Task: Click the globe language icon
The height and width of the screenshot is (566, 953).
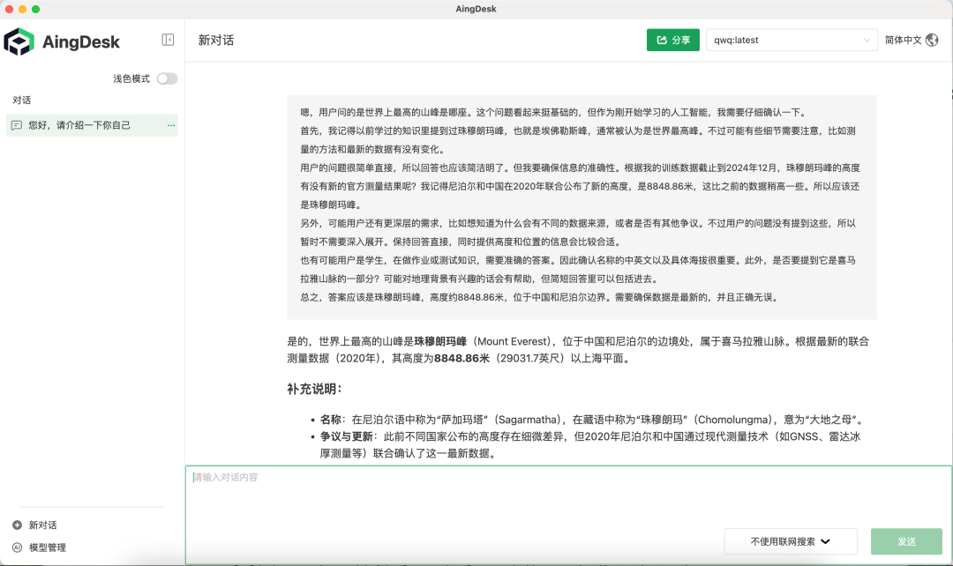Action: coord(932,40)
